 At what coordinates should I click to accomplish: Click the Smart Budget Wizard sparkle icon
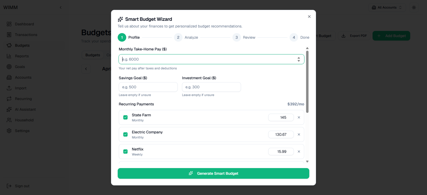(120, 19)
